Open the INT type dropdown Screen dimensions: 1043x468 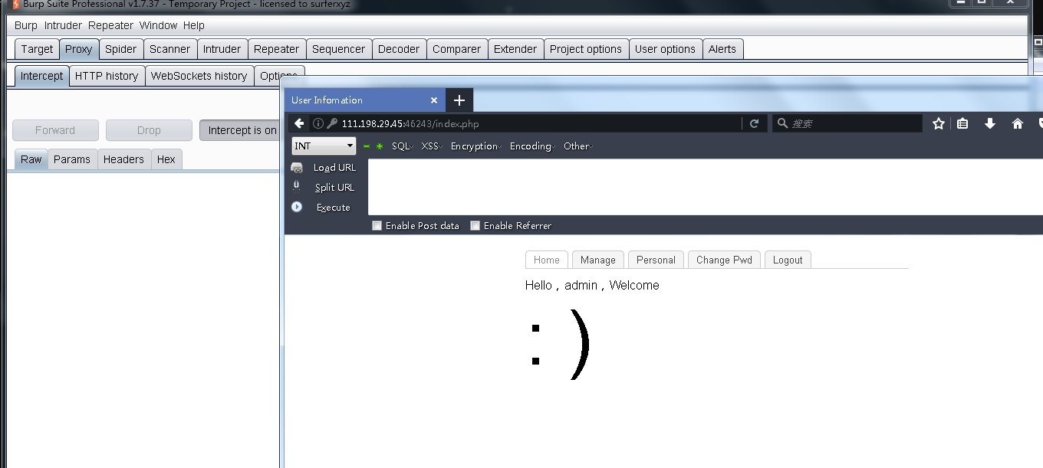tap(324, 146)
